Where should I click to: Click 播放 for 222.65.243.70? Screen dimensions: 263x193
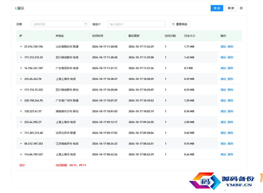[x=223, y=79]
